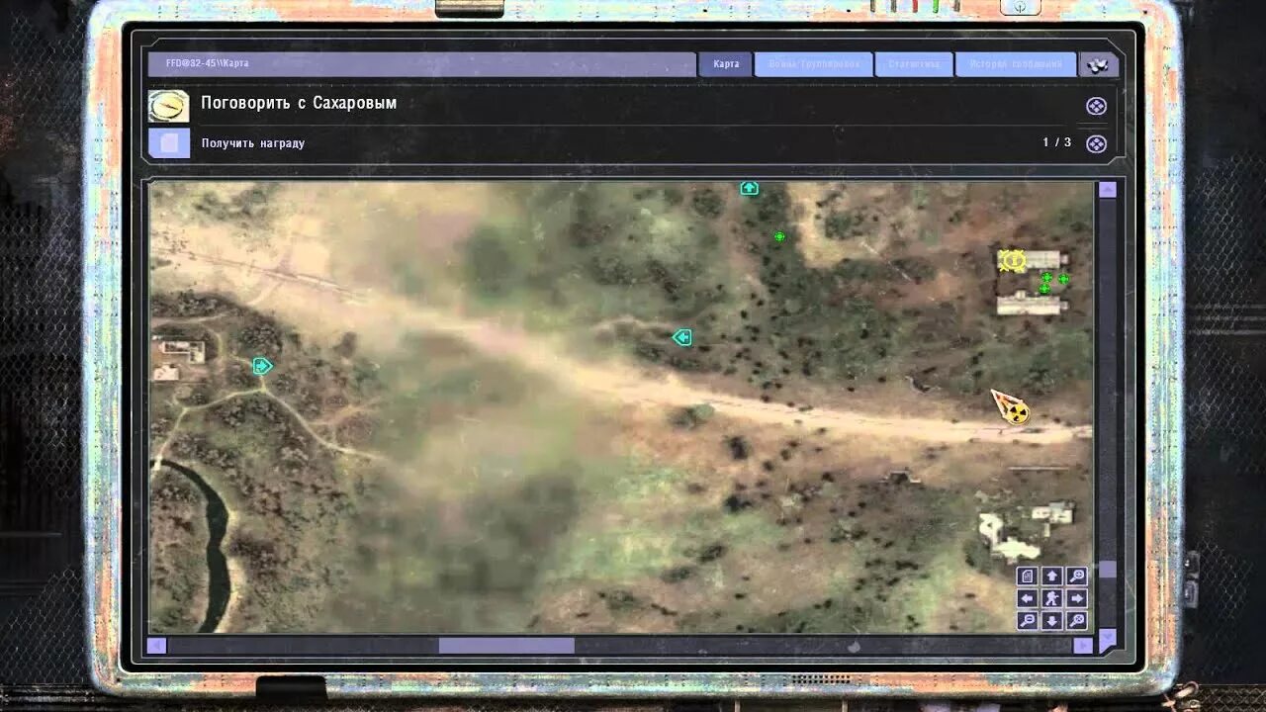
Task: Select the task title 'Поговорить с Сахаровым'
Action: [x=299, y=103]
